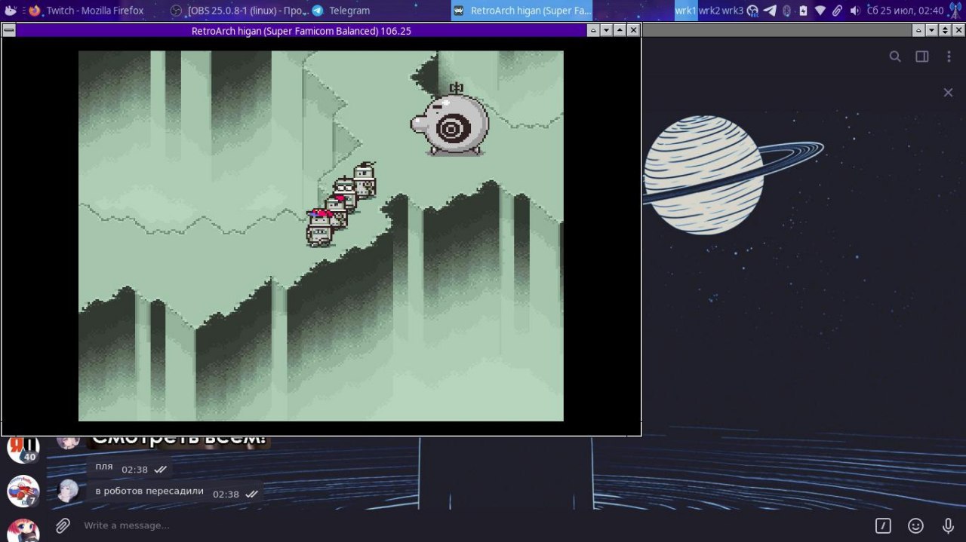Click the Firefox icon in the taskbar

pyautogui.click(x=34, y=11)
